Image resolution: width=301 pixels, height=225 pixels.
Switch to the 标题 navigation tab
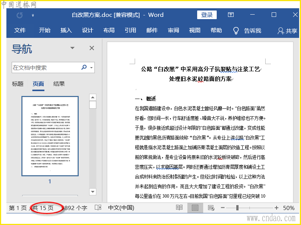tap(18, 84)
